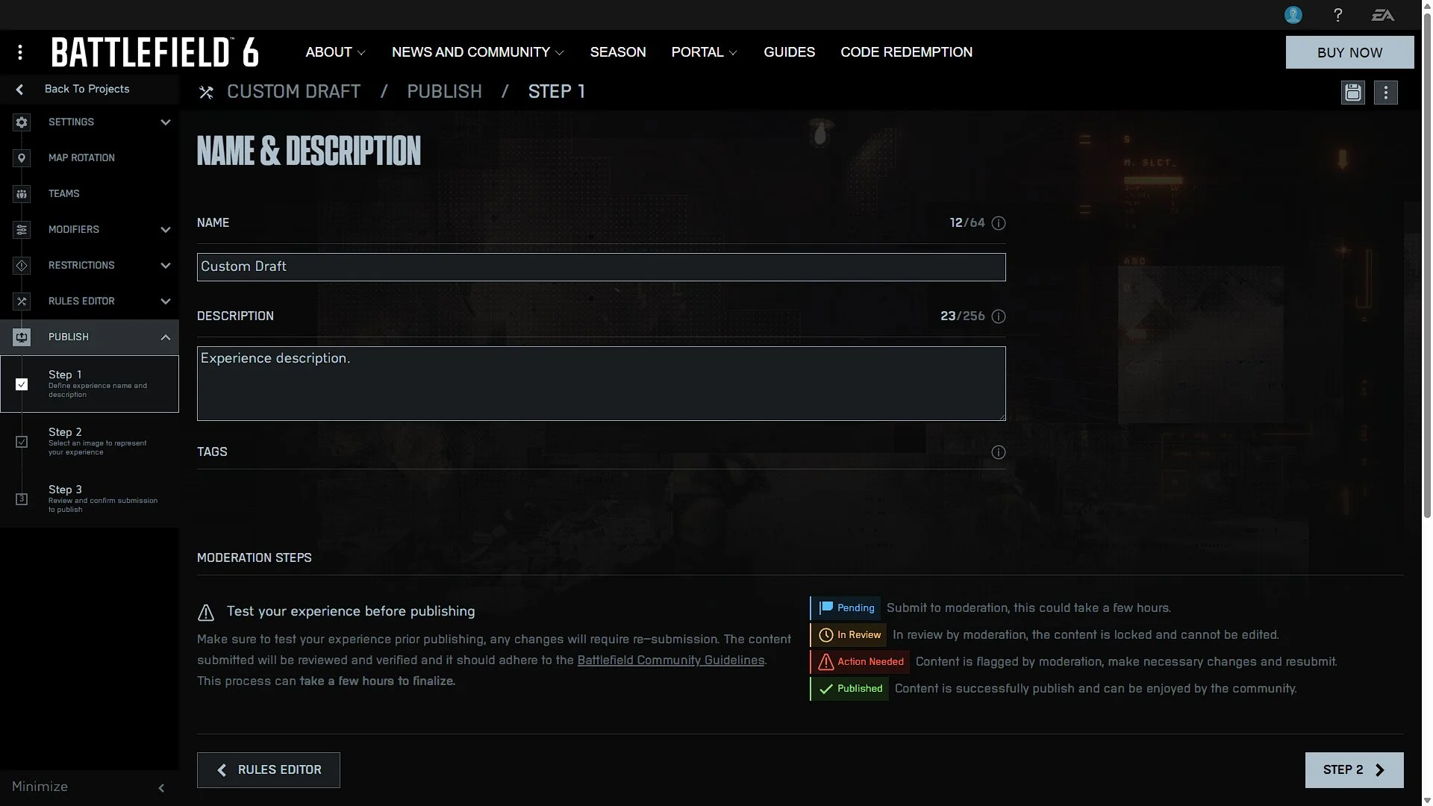Open the News and Community dropdown
1433x806 pixels.
tap(478, 52)
